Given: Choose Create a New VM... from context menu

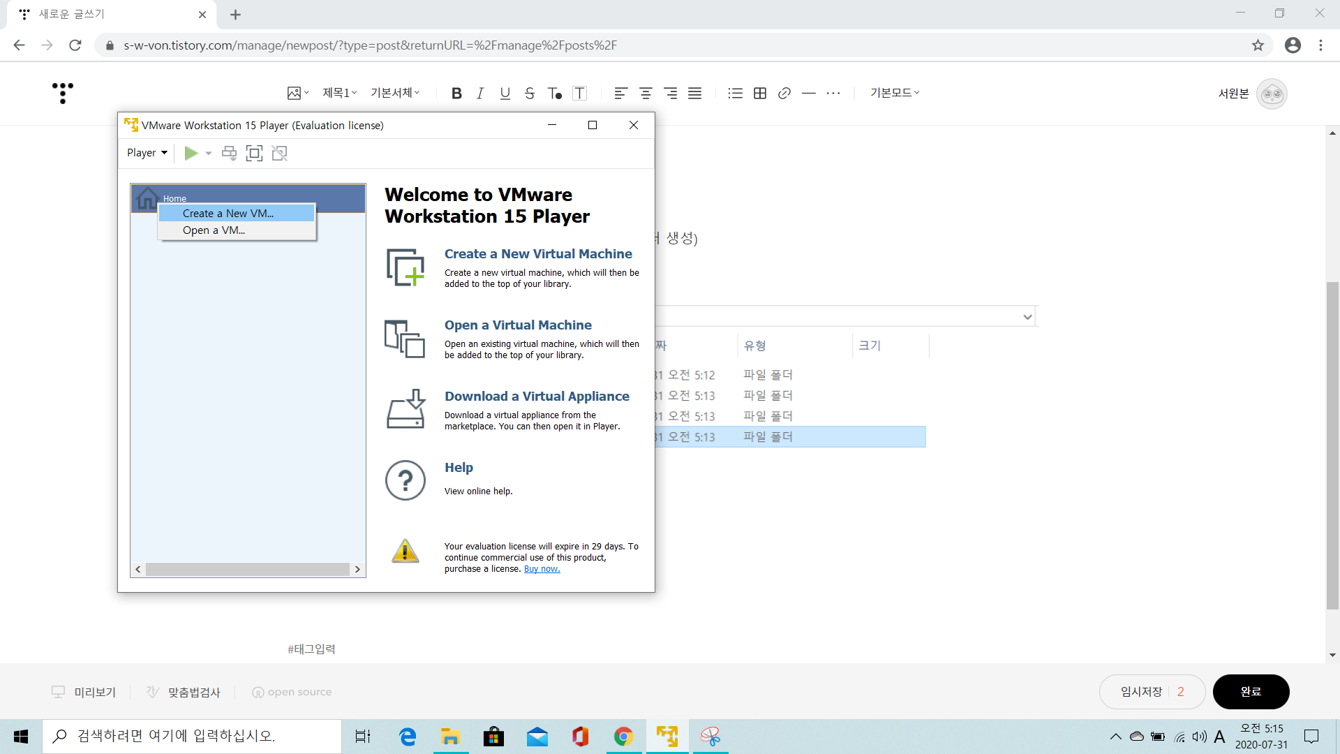Looking at the screenshot, I should click(x=237, y=214).
